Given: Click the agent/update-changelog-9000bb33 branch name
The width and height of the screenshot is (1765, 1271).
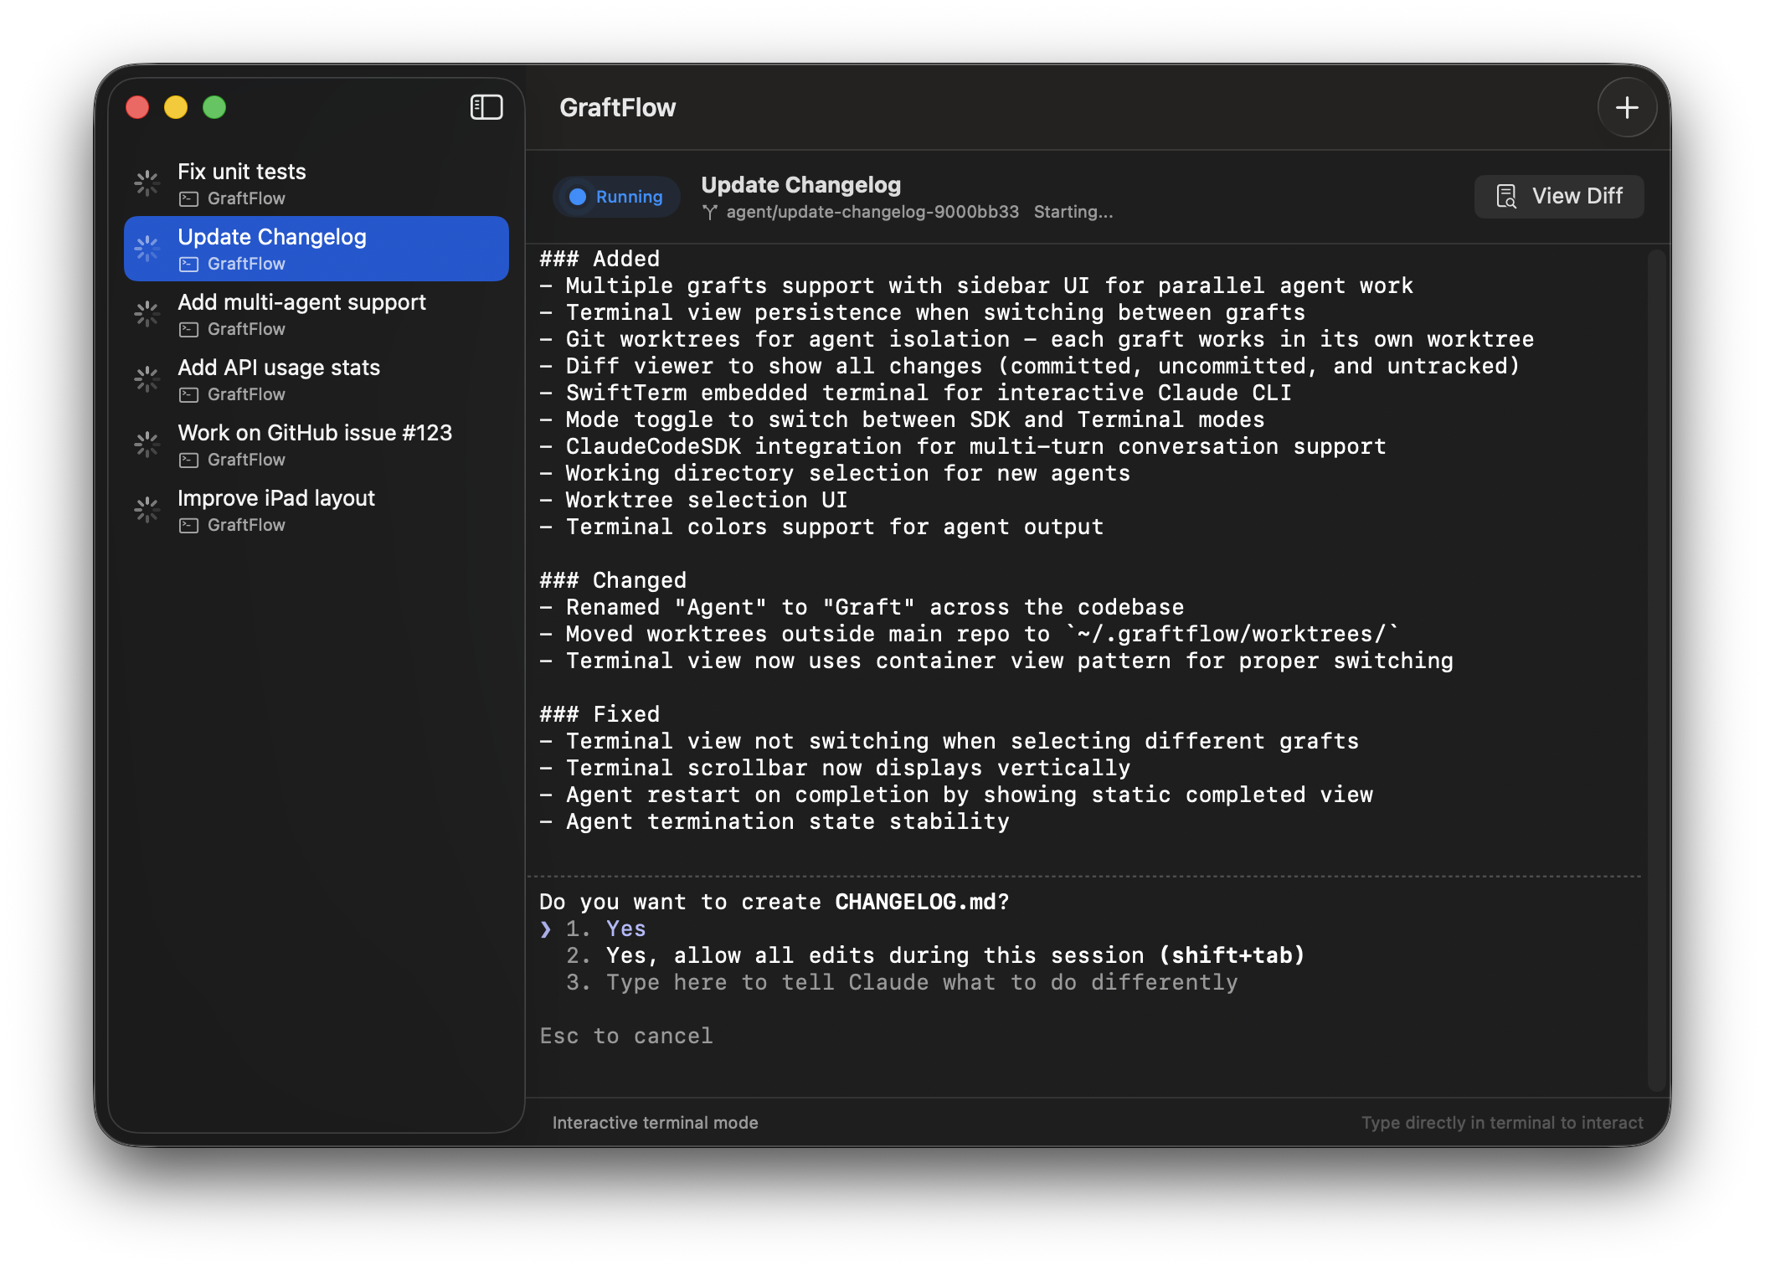Looking at the screenshot, I should (871, 212).
